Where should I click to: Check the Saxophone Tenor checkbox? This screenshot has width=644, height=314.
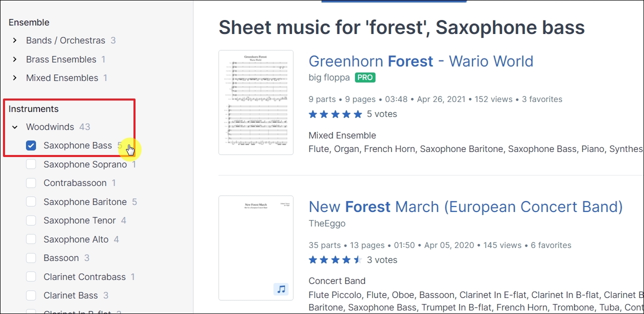pyautogui.click(x=31, y=220)
